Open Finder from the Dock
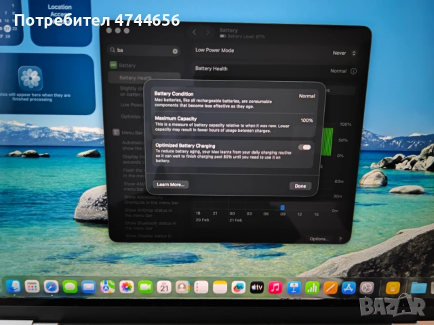The height and width of the screenshot is (325, 434). (14, 286)
